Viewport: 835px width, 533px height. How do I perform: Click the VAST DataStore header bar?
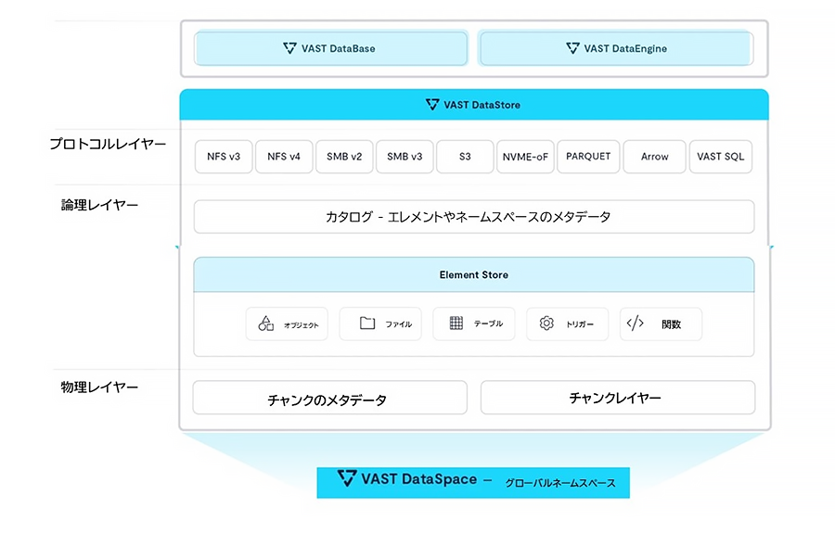click(x=474, y=104)
